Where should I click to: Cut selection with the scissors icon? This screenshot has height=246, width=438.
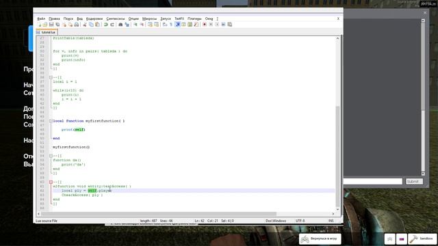tap(85, 25)
